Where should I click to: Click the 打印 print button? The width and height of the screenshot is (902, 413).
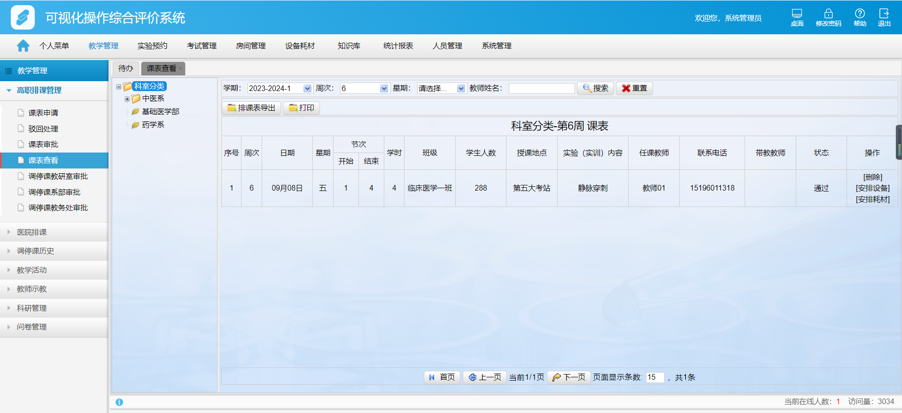click(302, 108)
